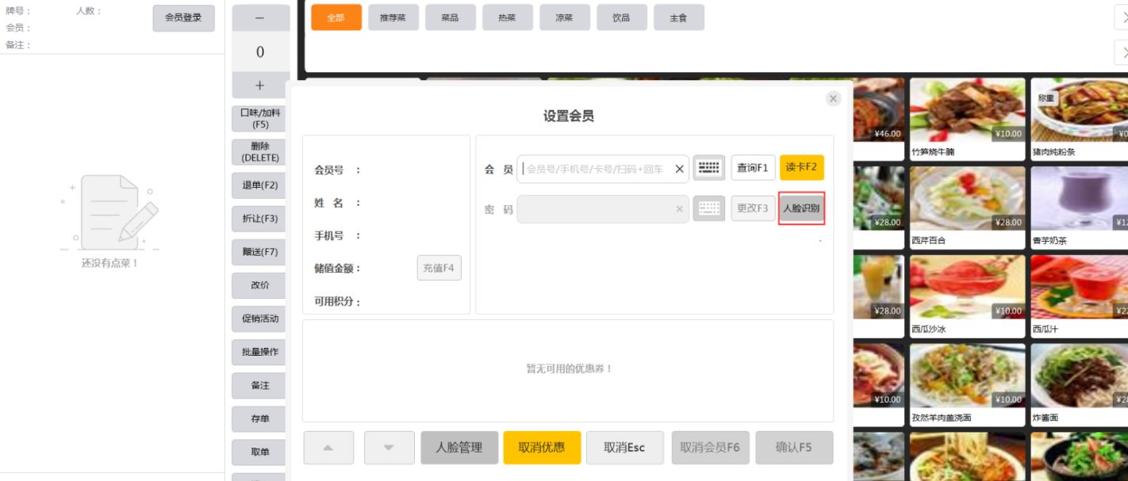1128x481 pixels.
Task: Click the keyboard icon beside password field
Action: pyautogui.click(x=708, y=208)
